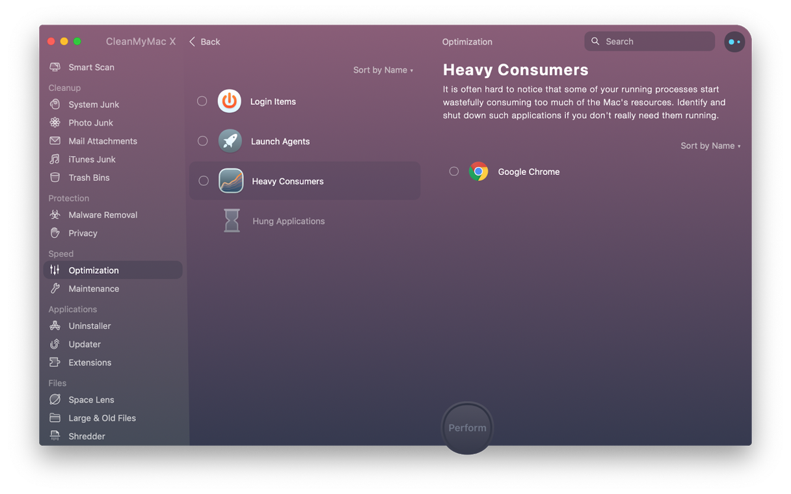Click the Hung Applications hourglass icon
The image size is (791, 494).
(x=232, y=220)
